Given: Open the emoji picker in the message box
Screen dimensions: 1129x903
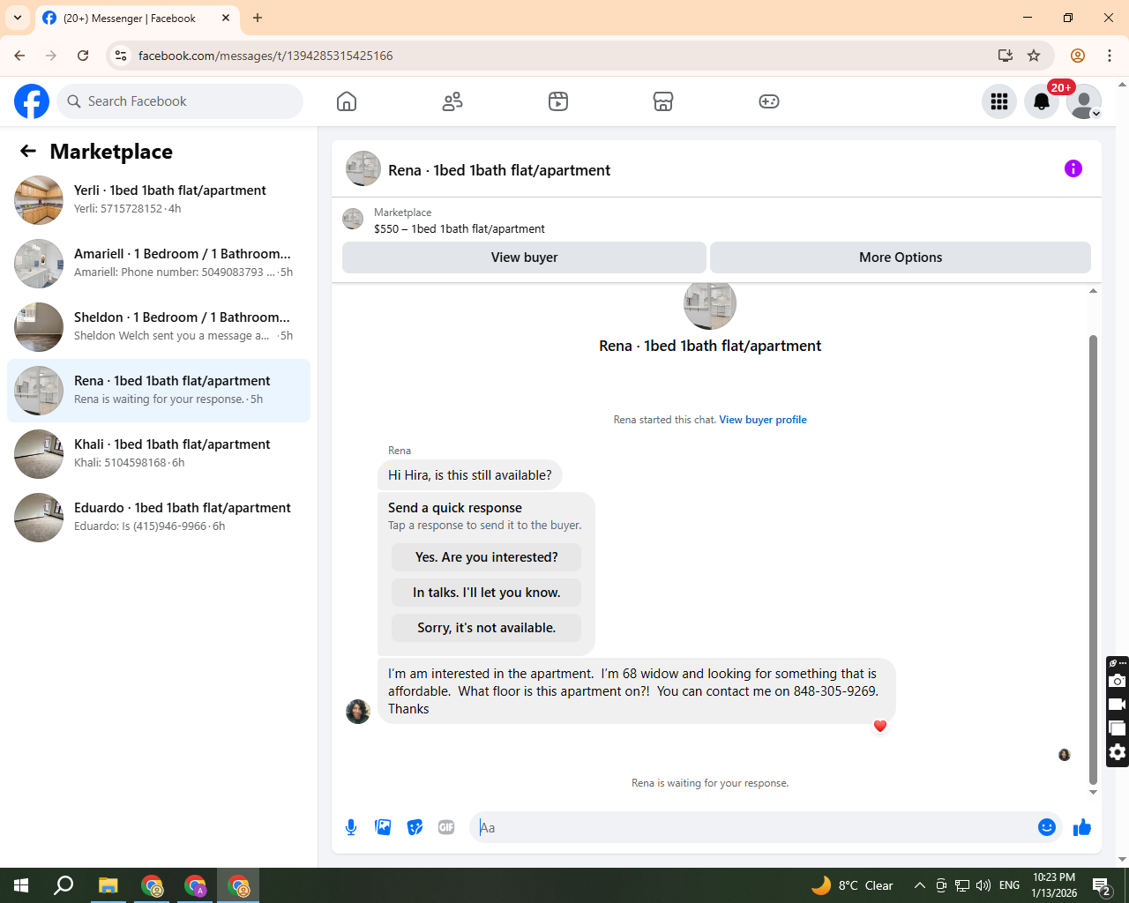Looking at the screenshot, I should coord(1047,827).
